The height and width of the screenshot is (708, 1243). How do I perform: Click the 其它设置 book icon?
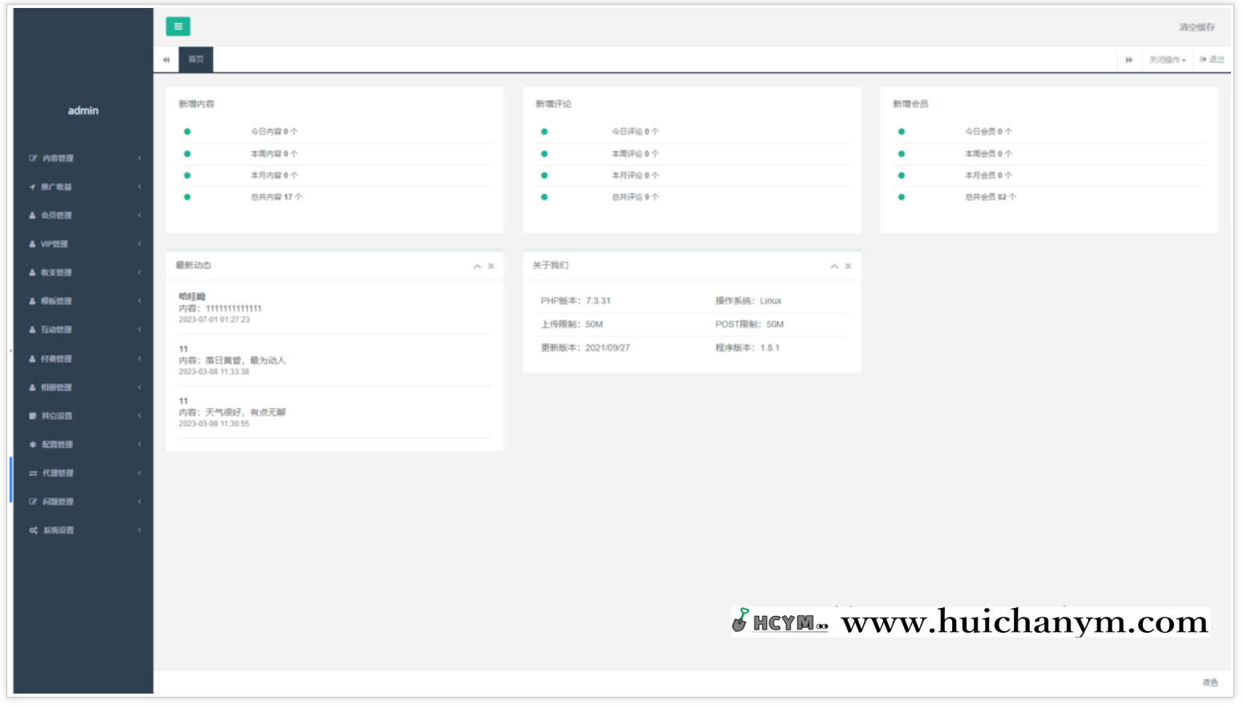[x=33, y=416]
